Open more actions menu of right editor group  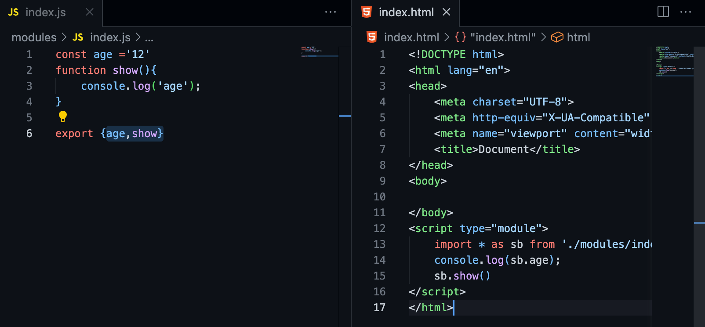[686, 12]
